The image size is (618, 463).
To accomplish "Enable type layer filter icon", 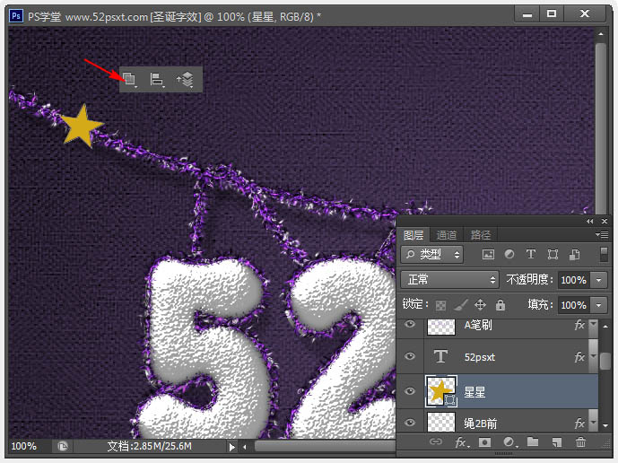I will tap(531, 254).
